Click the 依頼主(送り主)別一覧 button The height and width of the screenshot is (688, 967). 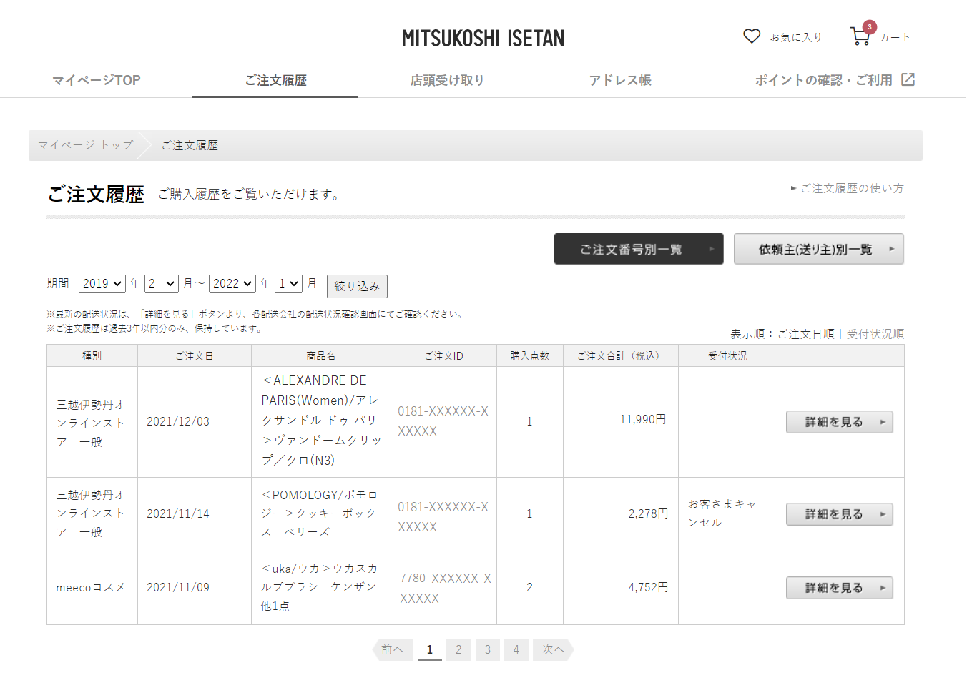(x=819, y=249)
